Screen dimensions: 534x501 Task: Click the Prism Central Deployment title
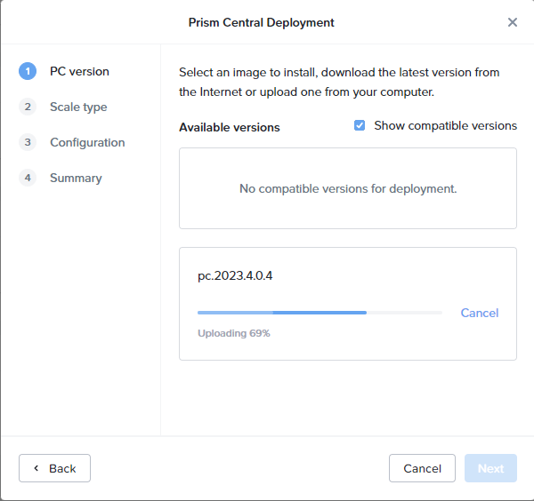[x=261, y=23]
